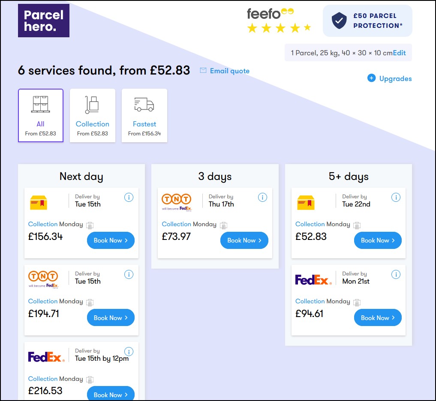436x401 pixels.
Task: Open info icon for FedEx £94.61 service
Action: coord(396,275)
